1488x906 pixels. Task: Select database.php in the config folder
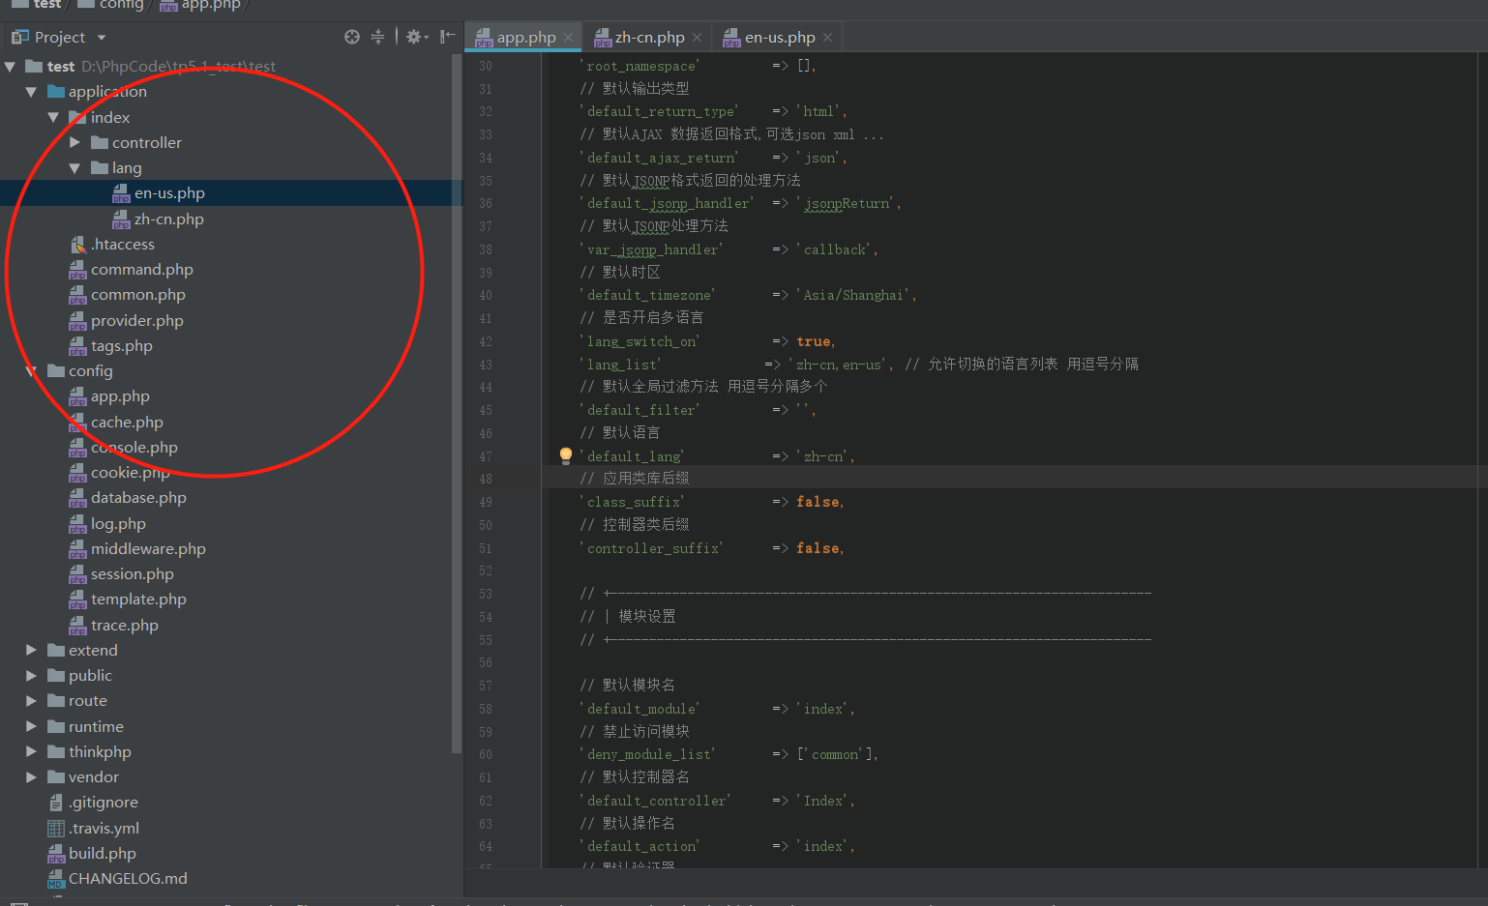[136, 497]
